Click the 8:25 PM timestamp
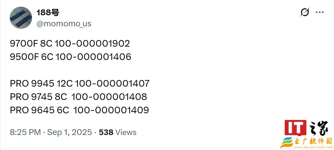The image size is (334, 150). pos(25,132)
